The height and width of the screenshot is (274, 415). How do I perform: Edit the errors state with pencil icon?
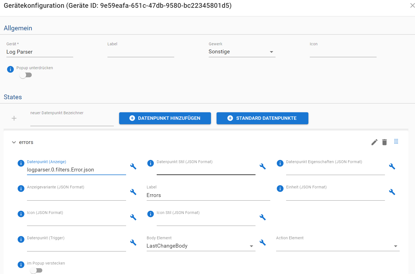374,142
